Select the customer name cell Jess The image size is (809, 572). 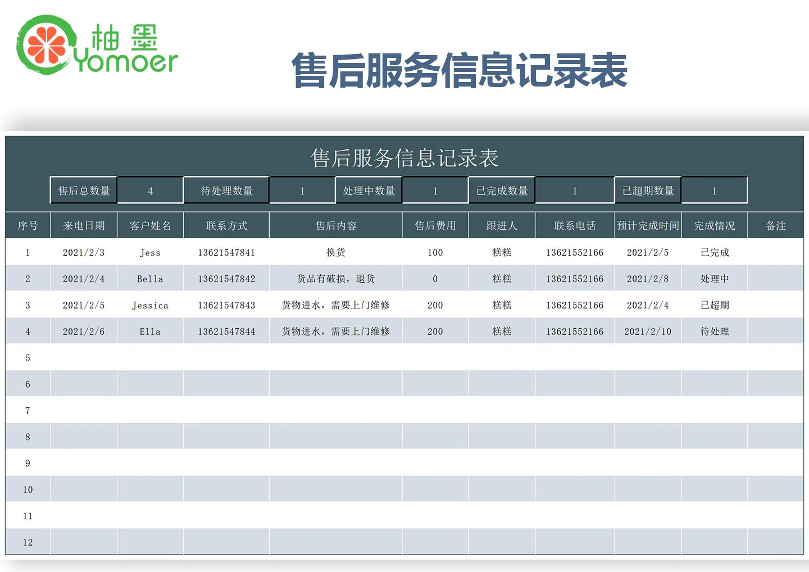coord(150,253)
